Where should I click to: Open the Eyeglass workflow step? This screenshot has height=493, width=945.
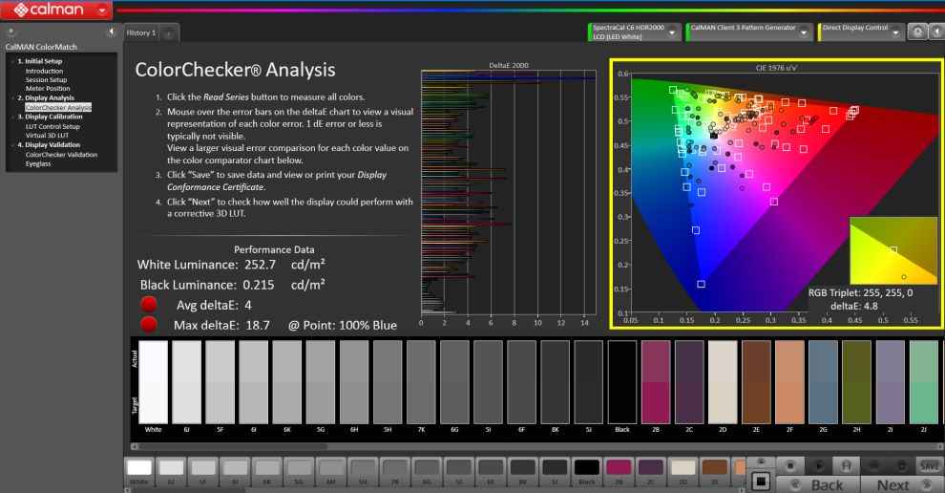[x=38, y=163]
